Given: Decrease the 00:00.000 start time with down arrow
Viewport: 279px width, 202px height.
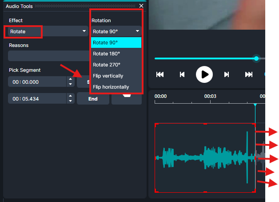Looking at the screenshot, I should click(x=70, y=84).
